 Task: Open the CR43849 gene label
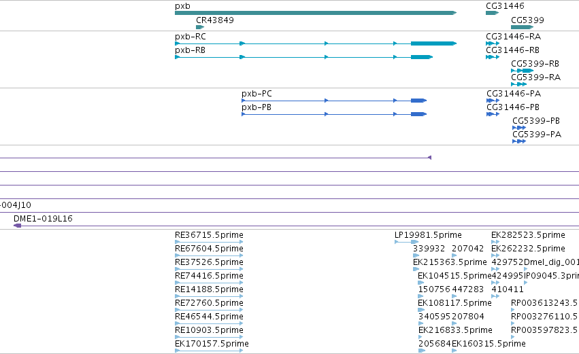(215, 20)
